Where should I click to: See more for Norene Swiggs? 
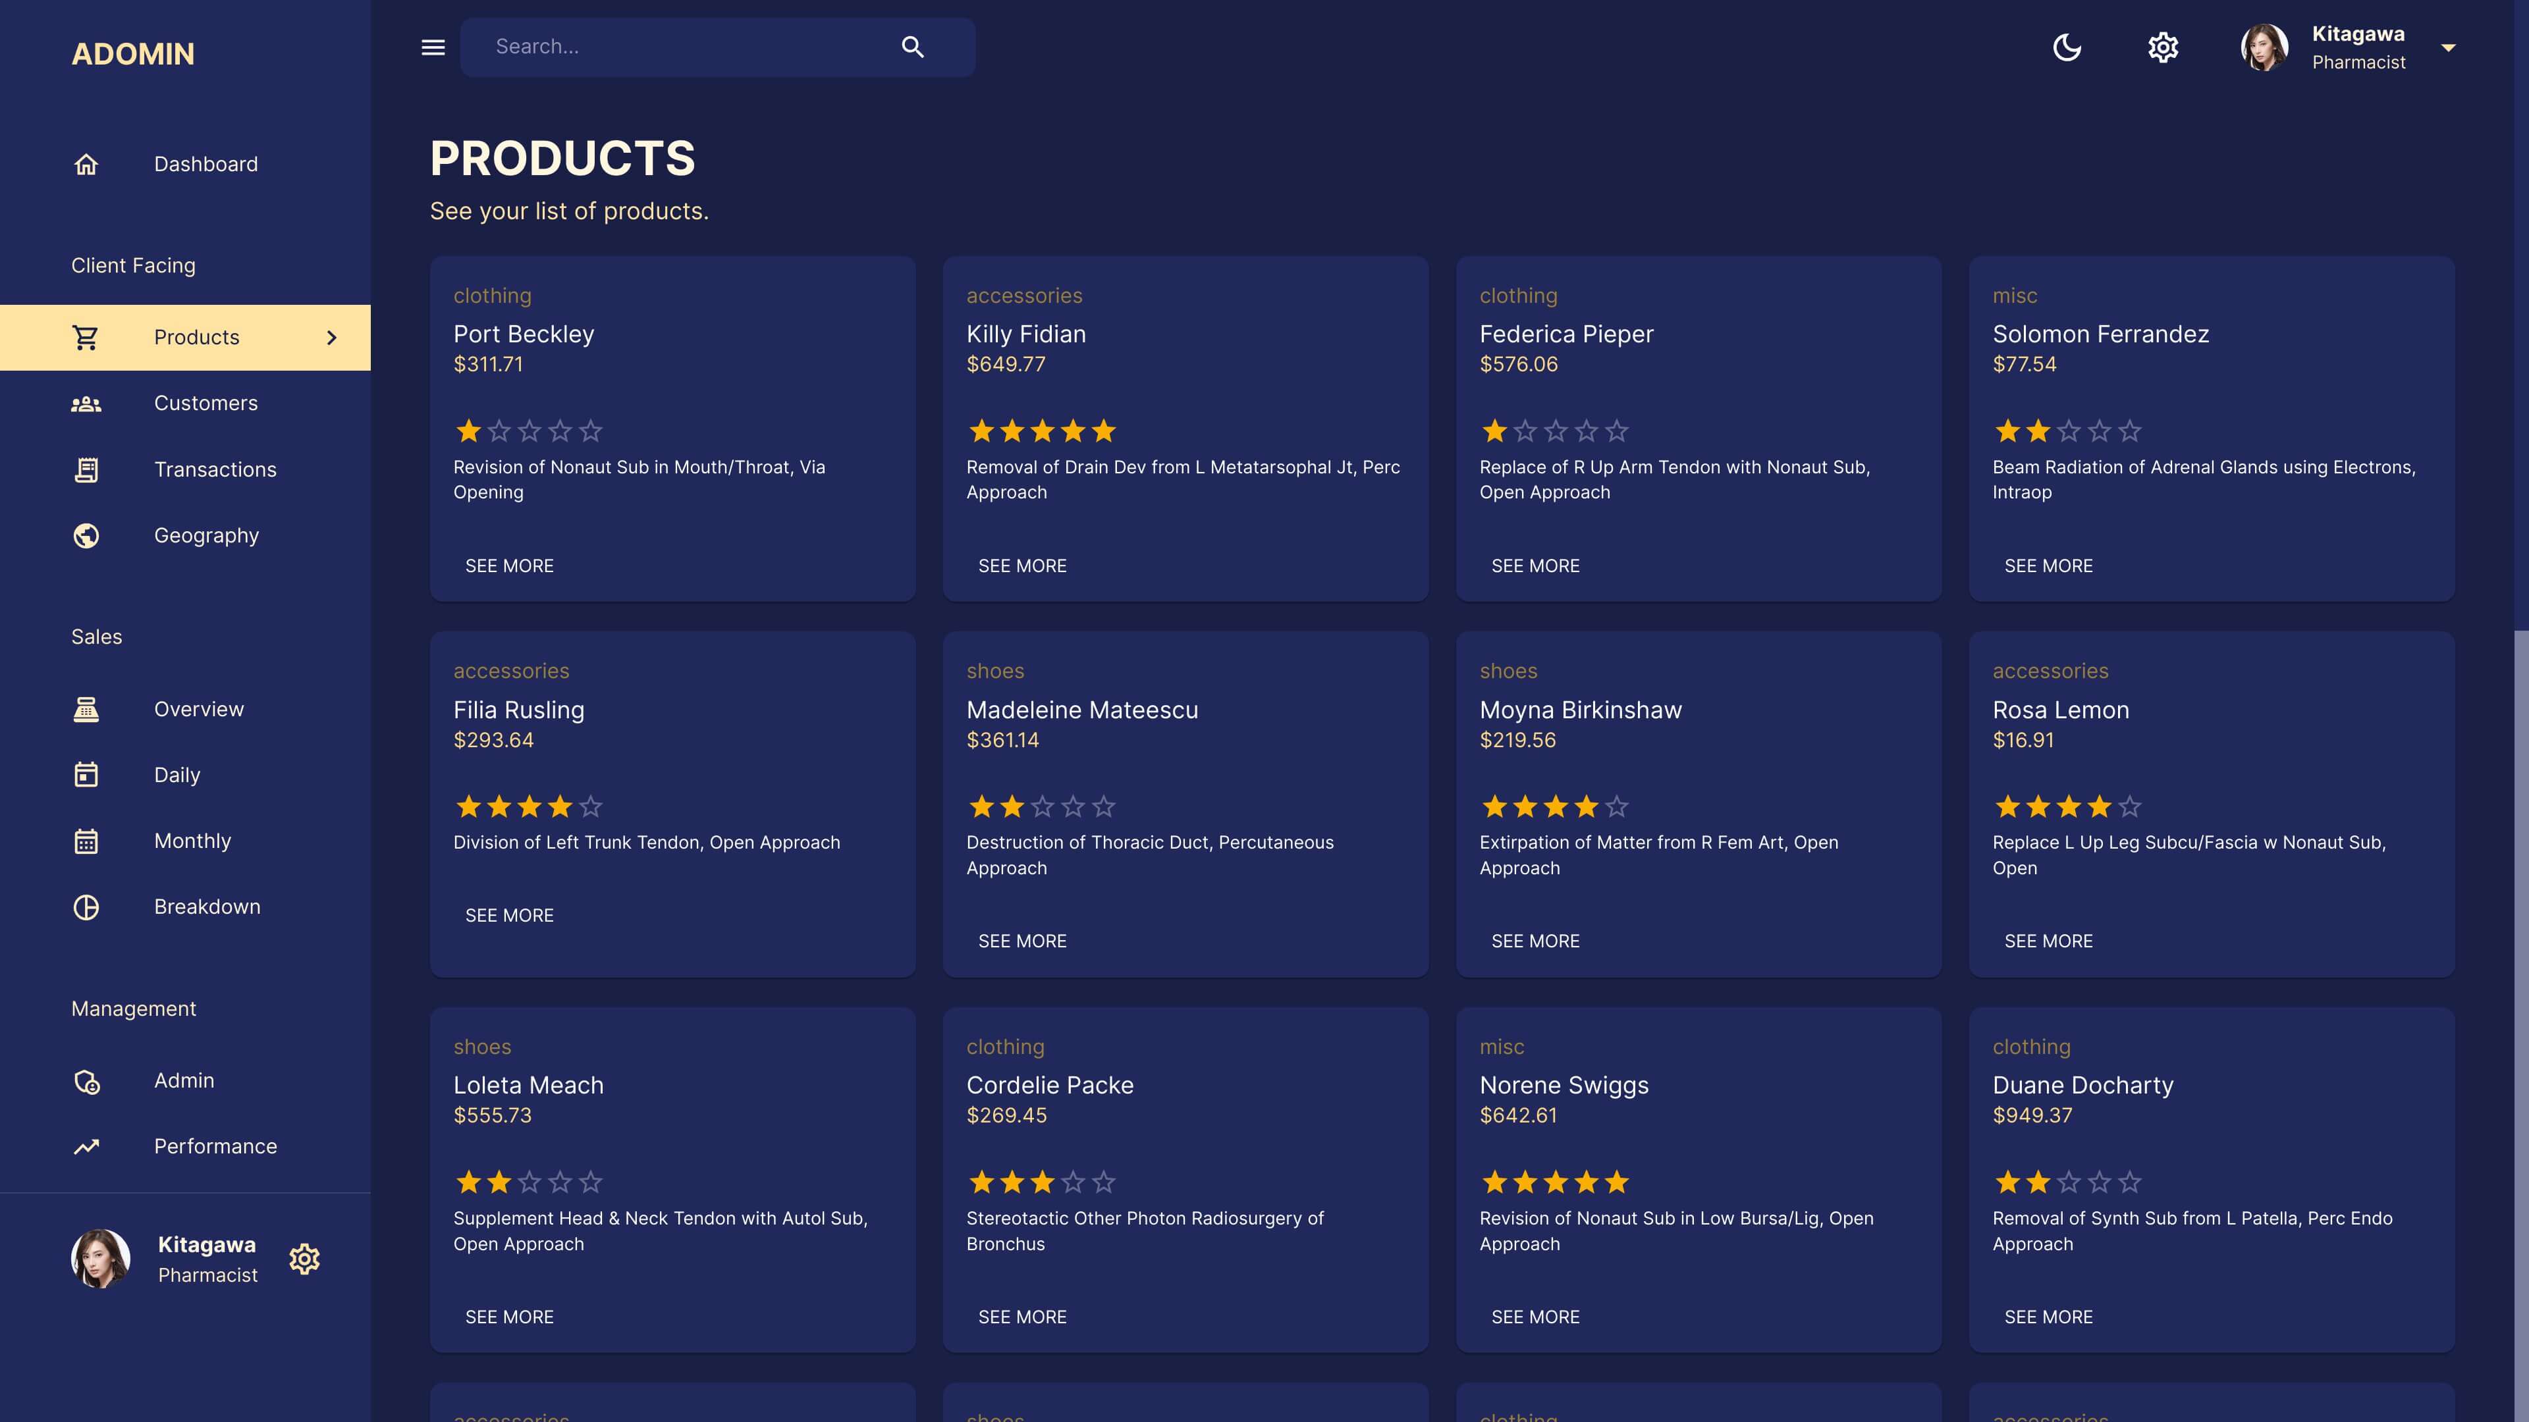coord(1535,1317)
